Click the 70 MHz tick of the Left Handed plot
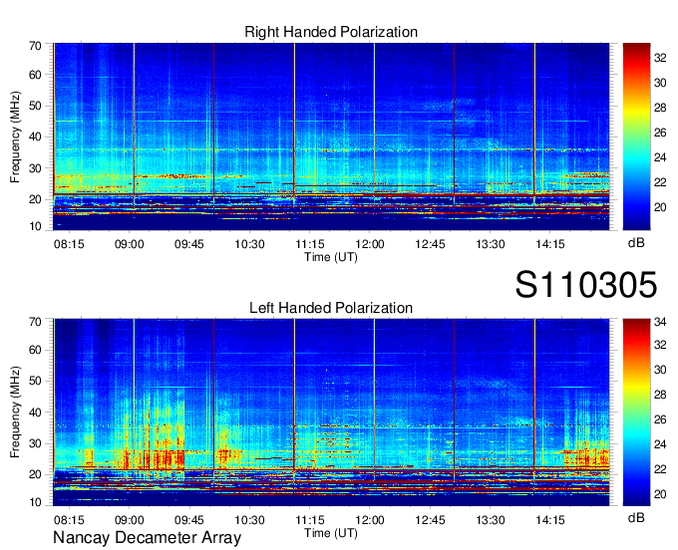678x550 pixels. click(35, 321)
